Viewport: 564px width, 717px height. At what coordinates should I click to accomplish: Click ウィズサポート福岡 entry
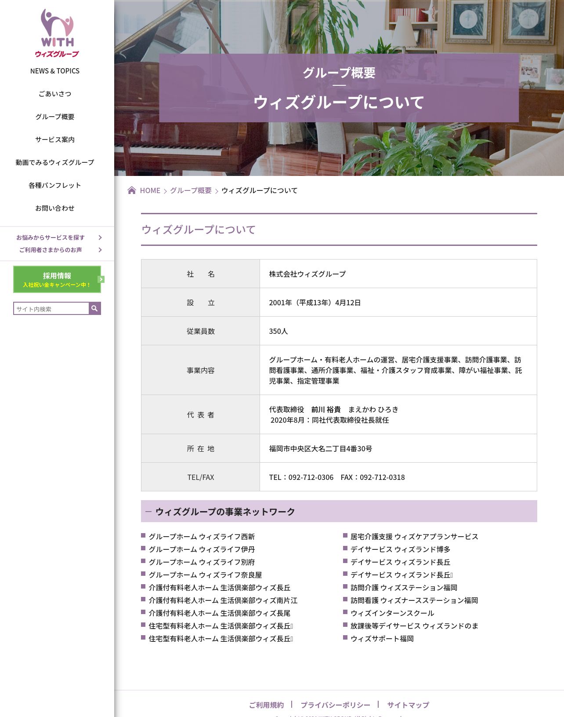[382, 639]
